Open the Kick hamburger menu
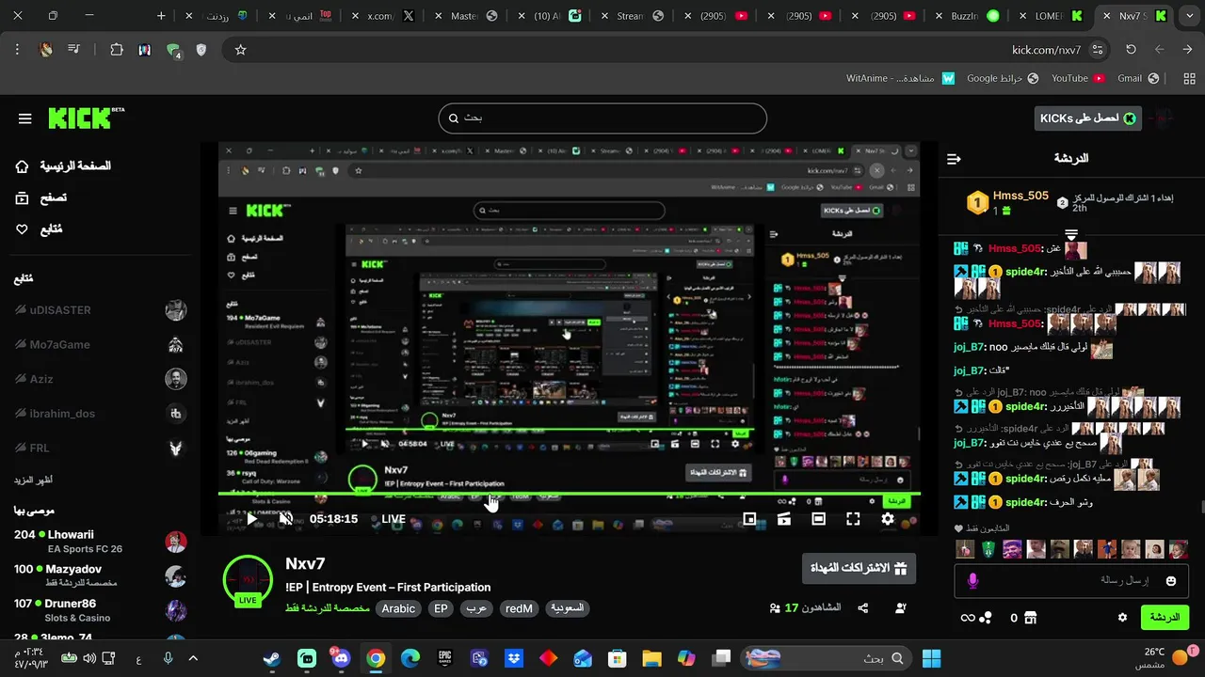 pos(25,118)
